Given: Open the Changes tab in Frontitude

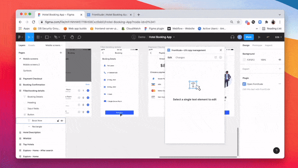Looking at the screenshot, I should 180,57.
